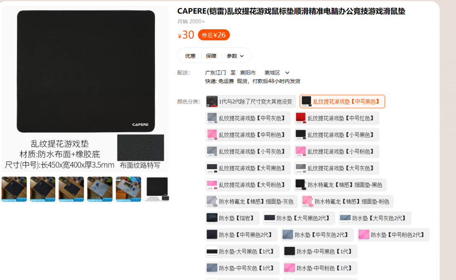Pick the 防水垫【熔岩】 variant
The image size is (456, 280).
pos(232,218)
